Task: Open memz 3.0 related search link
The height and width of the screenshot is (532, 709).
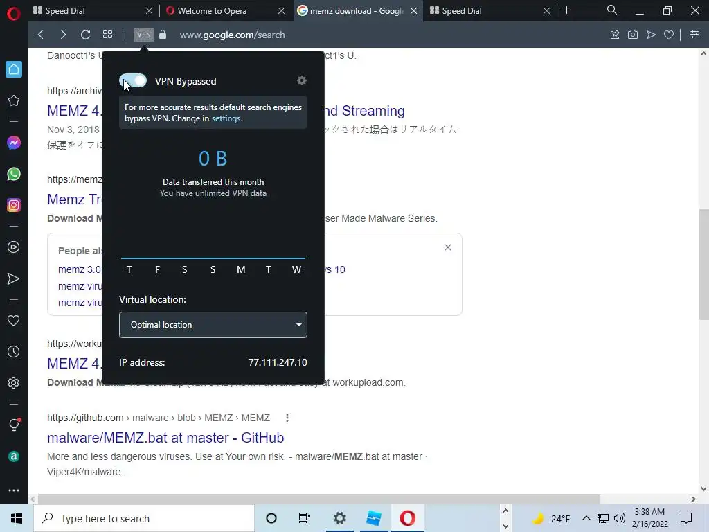Action: (80, 269)
